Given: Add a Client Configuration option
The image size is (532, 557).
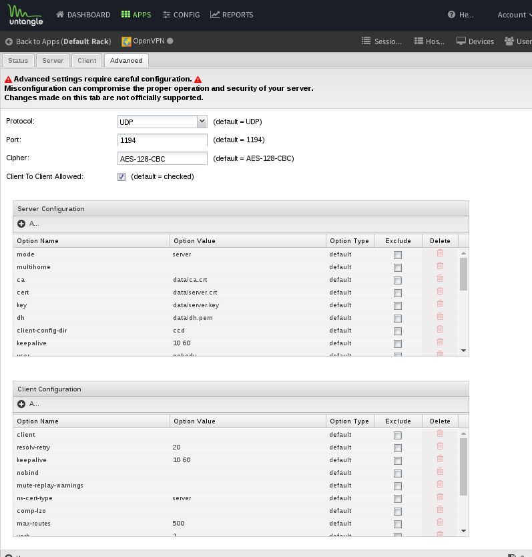Looking at the screenshot, I should [29, 404].
